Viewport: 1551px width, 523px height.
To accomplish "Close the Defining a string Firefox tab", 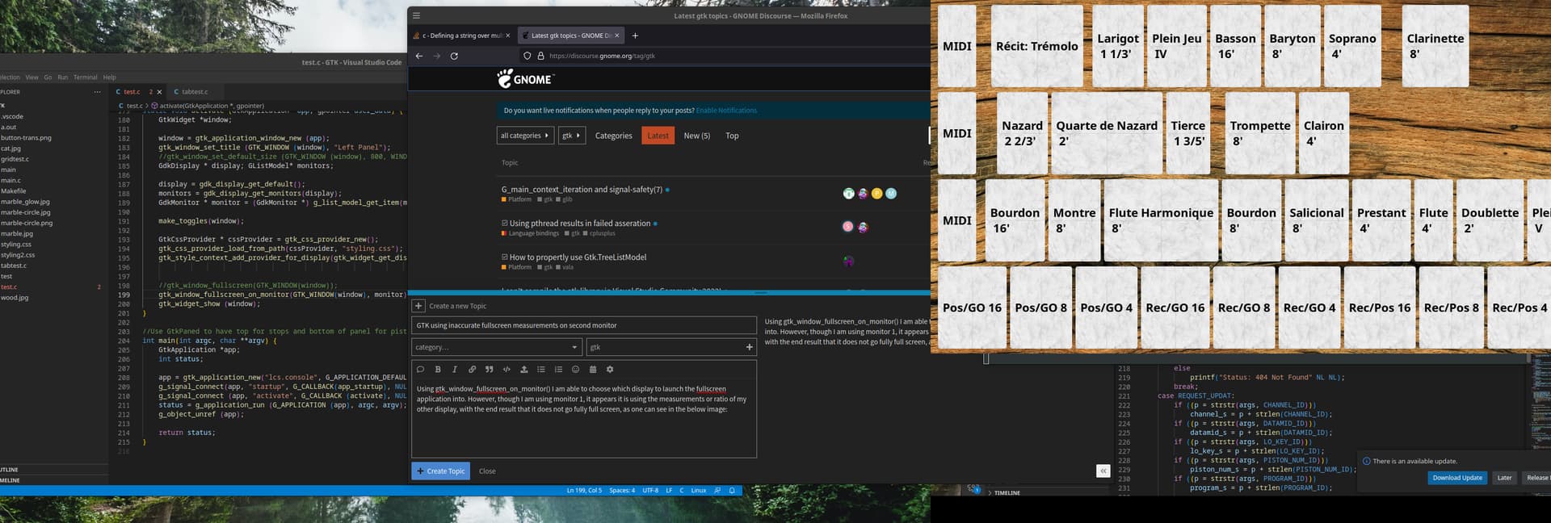I will [508, 36].
